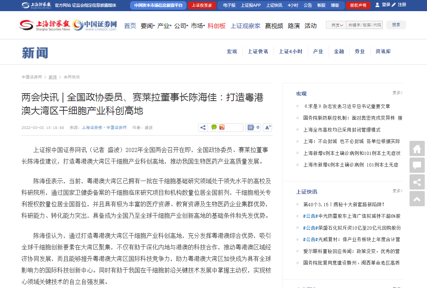Expand the 要闻 navigation menu
This screenshot has width=427, height=288.
[x=148, y=26]
